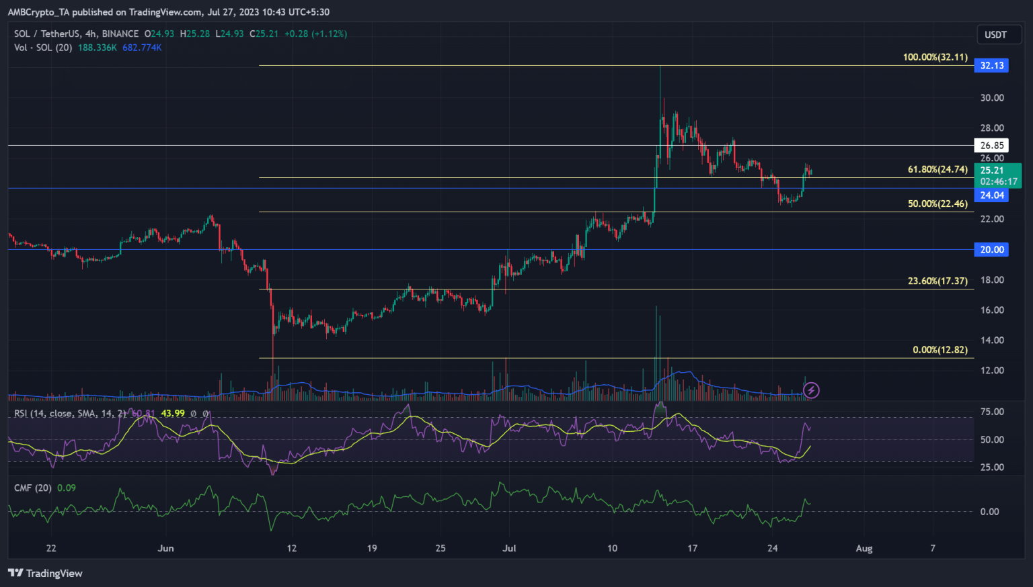The image size is (1033, 587).
Task: Click the Jul label on the time axis
Action: coord(509,548)
